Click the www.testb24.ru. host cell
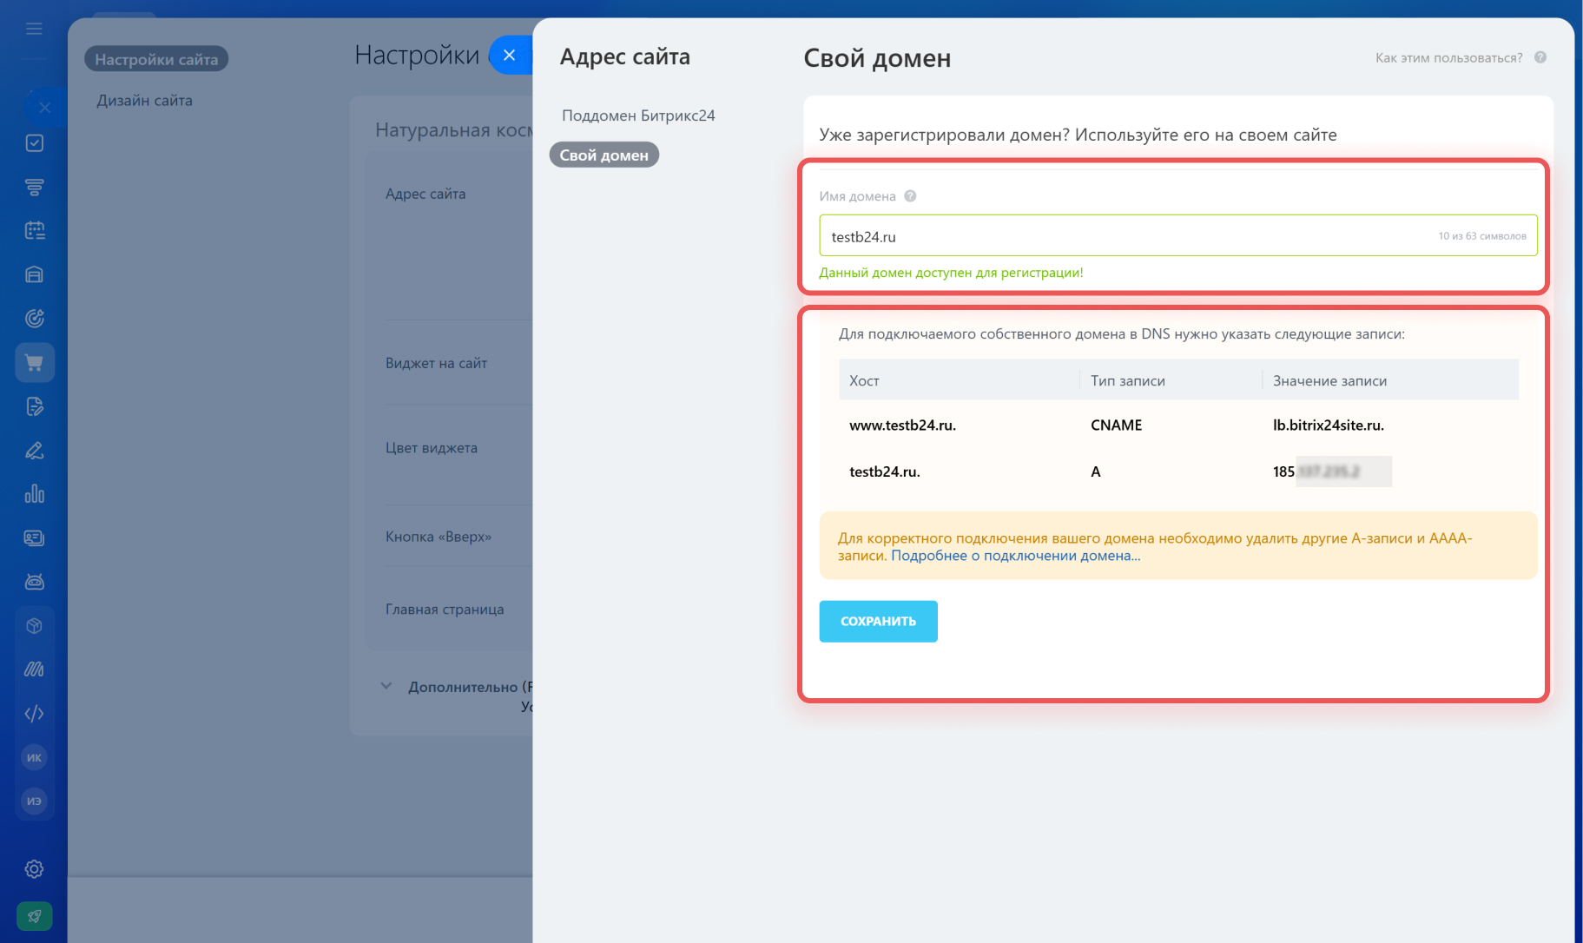Viewport: 1583px width, 943px height. coord(902,425)
